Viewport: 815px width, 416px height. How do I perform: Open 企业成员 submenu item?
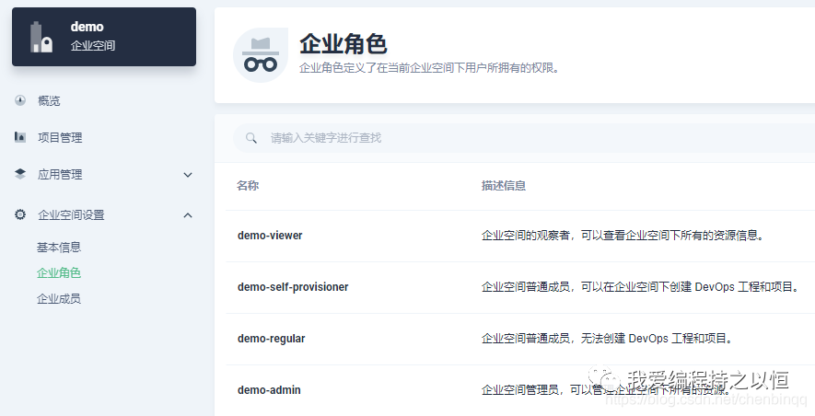[x=59, y=298]
